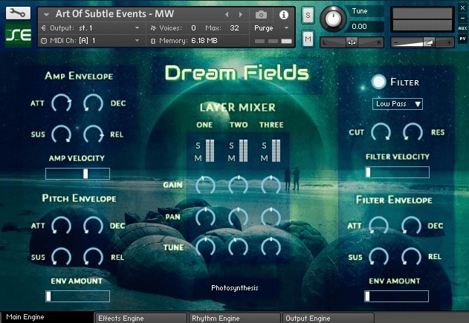The height and width of the screenshot is (323, 469).
Task: Mute the instrument with header M button
Action: 308,35
